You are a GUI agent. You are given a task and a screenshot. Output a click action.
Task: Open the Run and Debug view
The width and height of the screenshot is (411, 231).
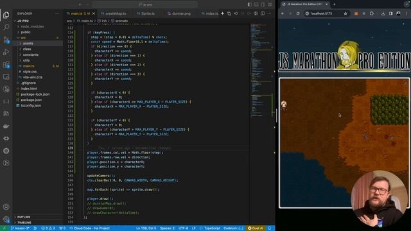(x=6, y=52)
